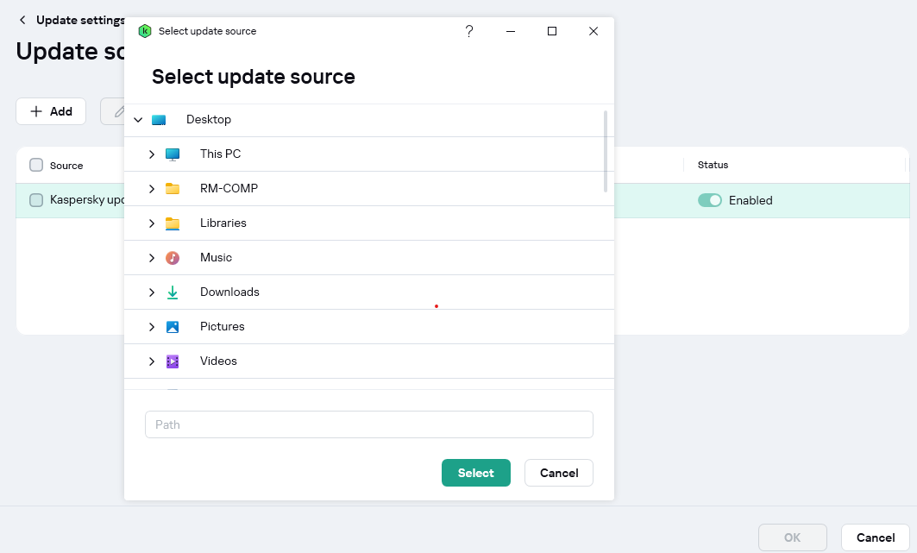The image size is (917, 553).
Task: Collapse the Desktop tree node
Action: pyautogui.click(x=138, y=120)
